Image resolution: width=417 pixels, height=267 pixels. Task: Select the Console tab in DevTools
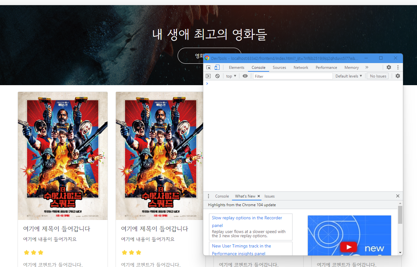click(x=259, y=68)
